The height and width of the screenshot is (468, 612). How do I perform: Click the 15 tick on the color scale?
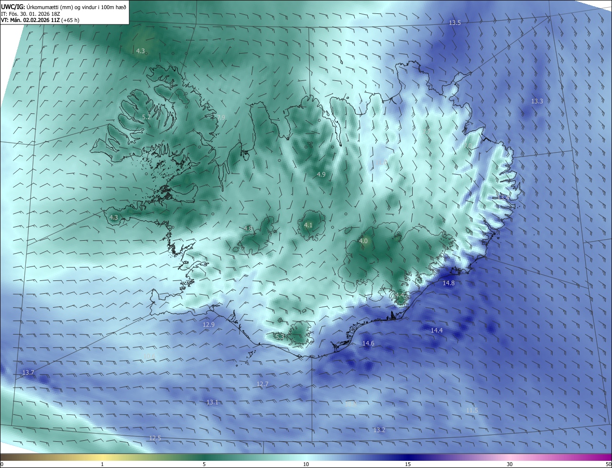pos(408,464)
